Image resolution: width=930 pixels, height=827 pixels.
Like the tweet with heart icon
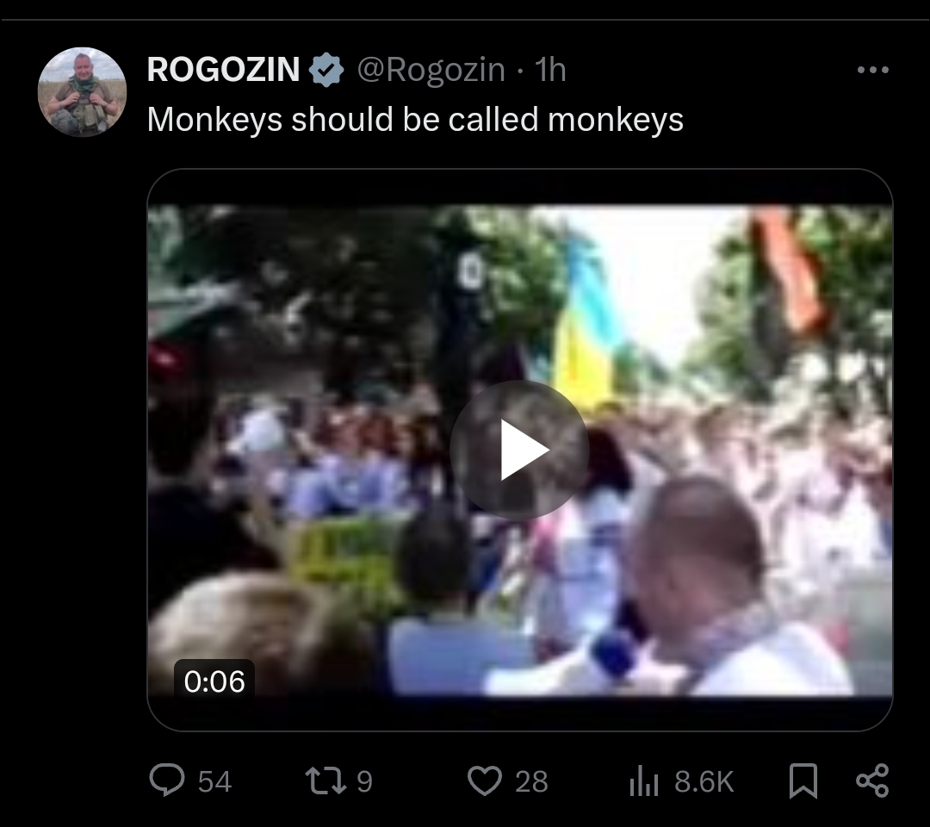pos(485,780)
